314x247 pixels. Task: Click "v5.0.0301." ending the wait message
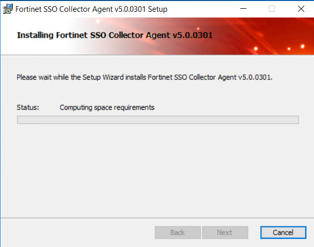255,78
